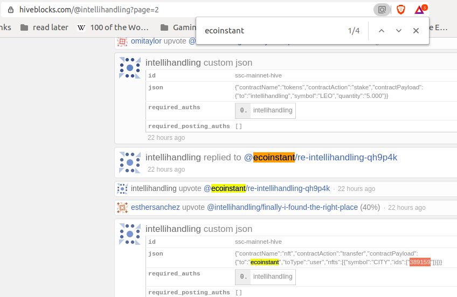457x297 pixels.
Task: Click required_posting_auths [] in LEO stake entry
Action: [239, 126]
